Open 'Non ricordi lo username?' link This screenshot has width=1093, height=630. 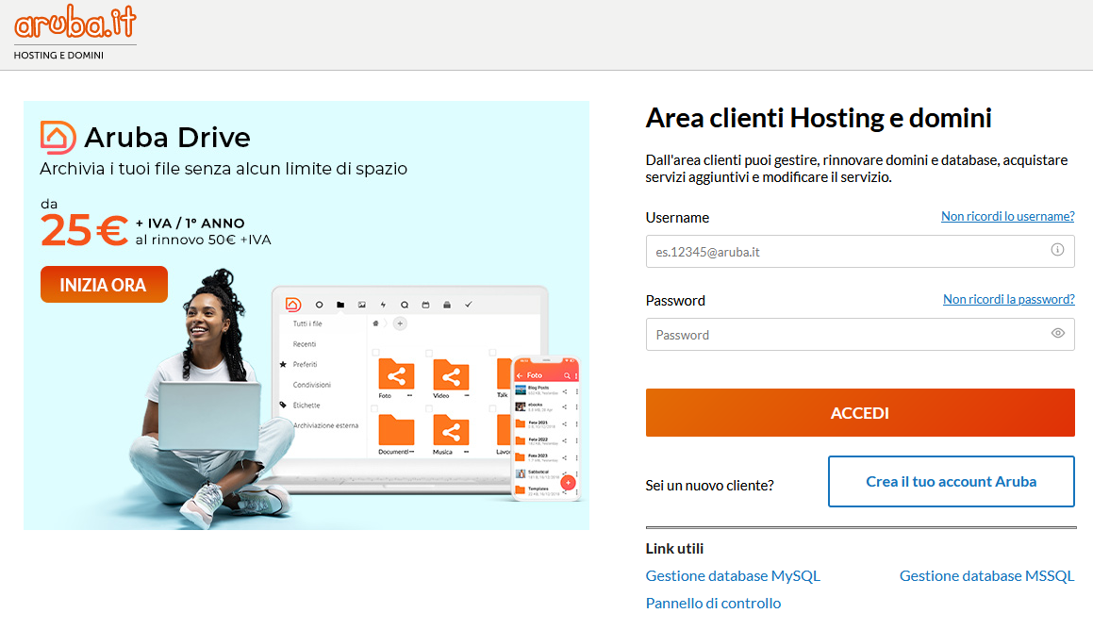click(1007, 216)
